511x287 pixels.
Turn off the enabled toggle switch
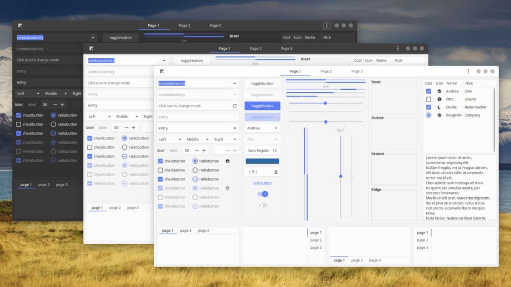(261, 193)
